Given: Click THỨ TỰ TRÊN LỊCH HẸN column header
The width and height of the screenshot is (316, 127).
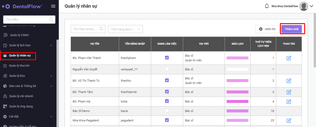Looking at the screenshot, I should click(263, 44).
